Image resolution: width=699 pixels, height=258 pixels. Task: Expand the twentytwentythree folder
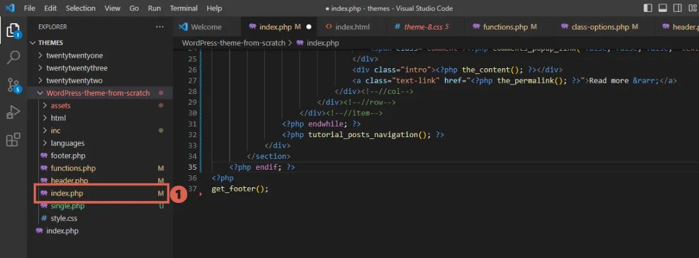pyautogui.click(x=77, y=68)
